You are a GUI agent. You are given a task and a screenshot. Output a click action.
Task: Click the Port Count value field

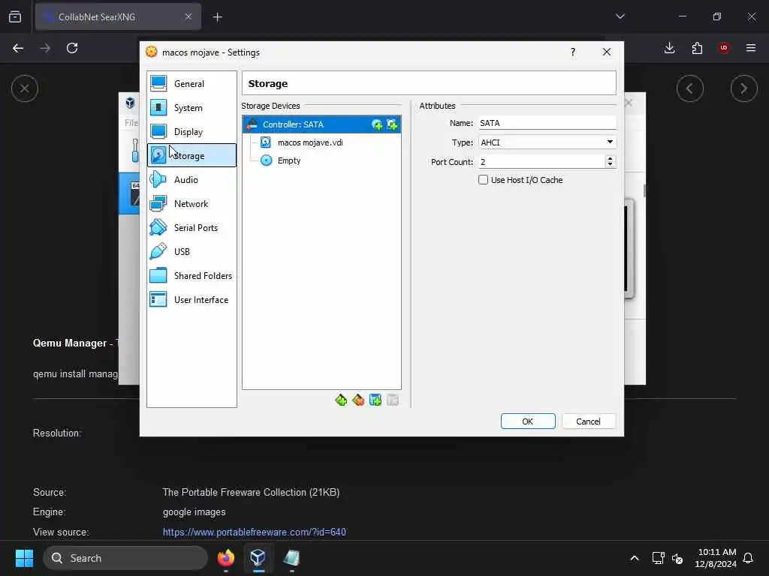click(541, 162)
